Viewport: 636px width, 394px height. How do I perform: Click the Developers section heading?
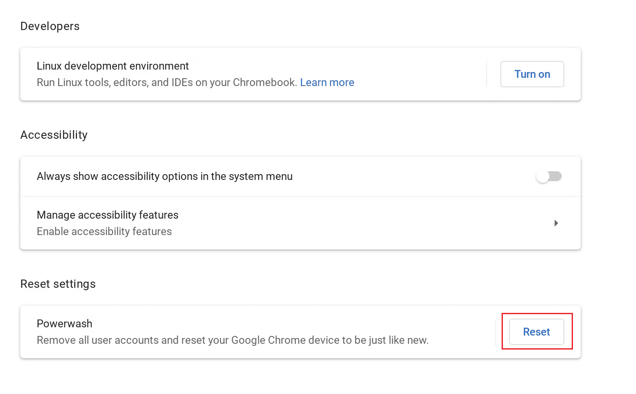coord(50,26)
